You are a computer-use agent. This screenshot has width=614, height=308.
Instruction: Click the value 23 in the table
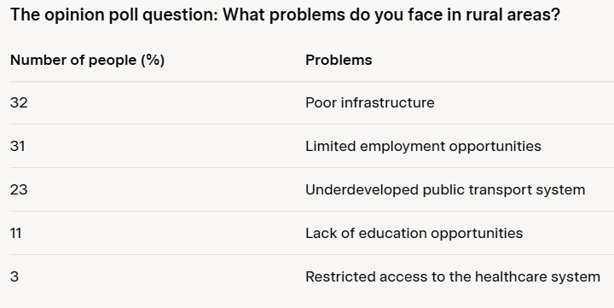click(x=19, y=189)
